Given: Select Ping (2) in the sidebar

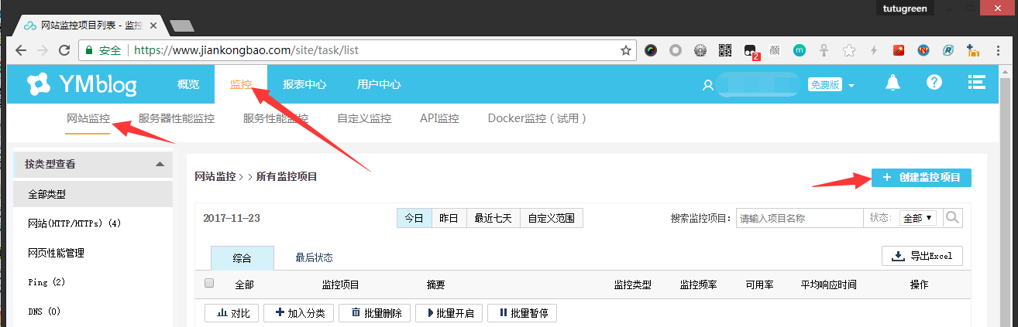Looking at the screenshot, I should coord(46,282).
